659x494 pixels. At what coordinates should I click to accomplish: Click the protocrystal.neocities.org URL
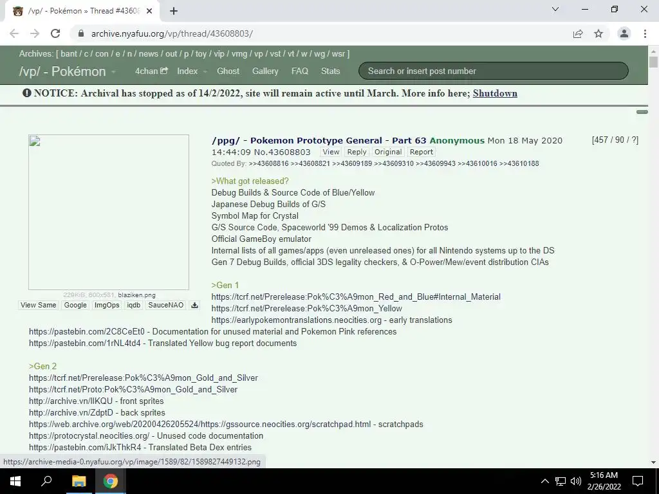pos(89,436)
